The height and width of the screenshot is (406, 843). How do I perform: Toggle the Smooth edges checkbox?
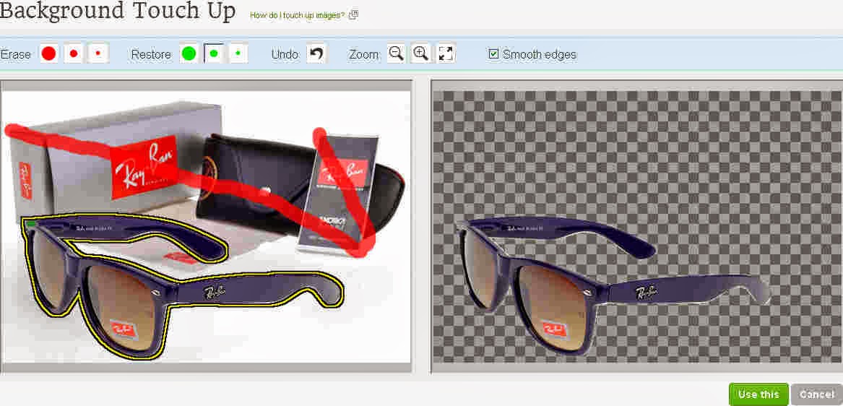coord(493,53)
